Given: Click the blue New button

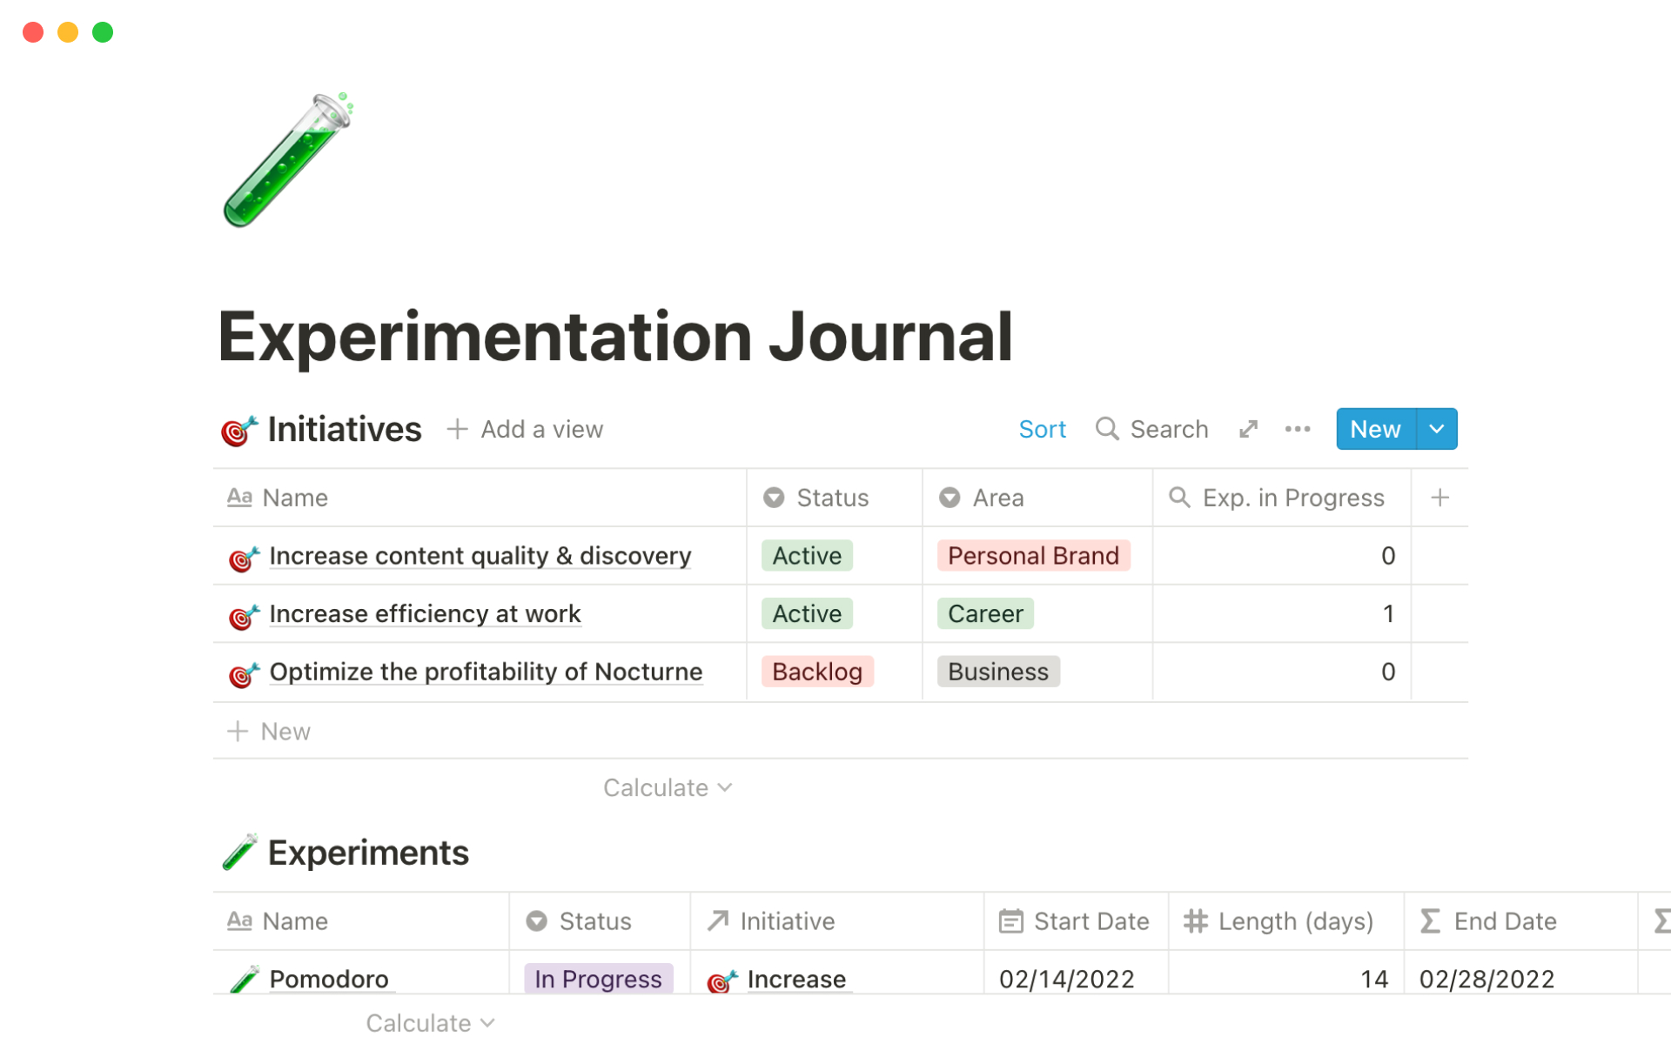Looking at the screenshot, I should point(1375,429).
